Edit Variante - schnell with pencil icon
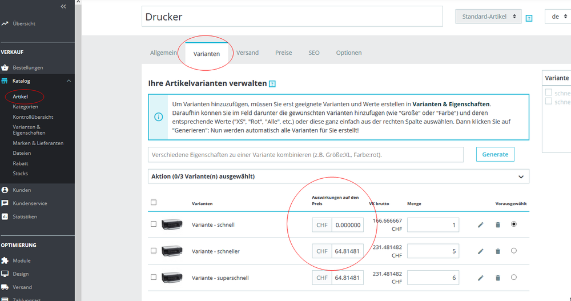This screenshot has width=571, height=301. 480,225
